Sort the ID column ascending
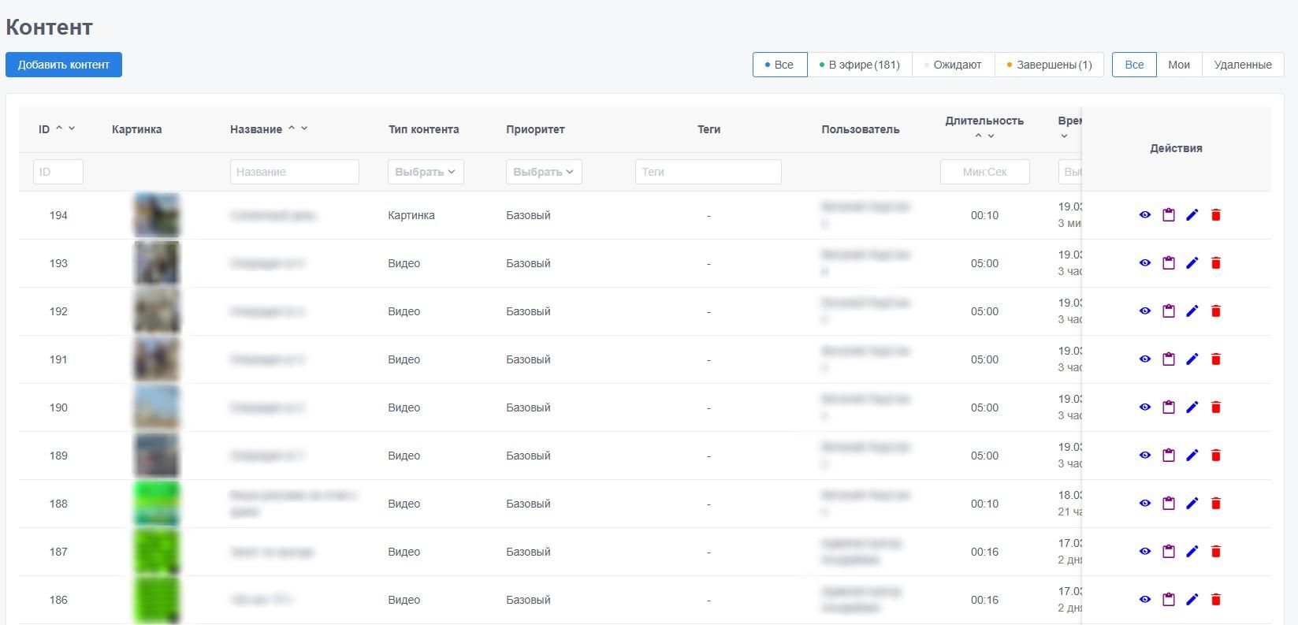This screenshot has height=625, width=1298. 59,128
